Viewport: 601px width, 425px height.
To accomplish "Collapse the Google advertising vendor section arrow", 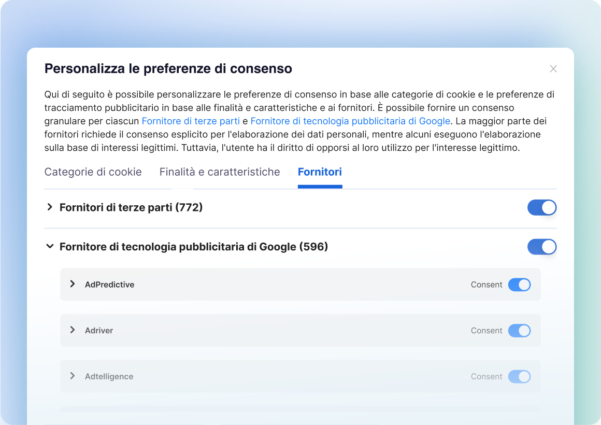I will click(x=50, y=247).
